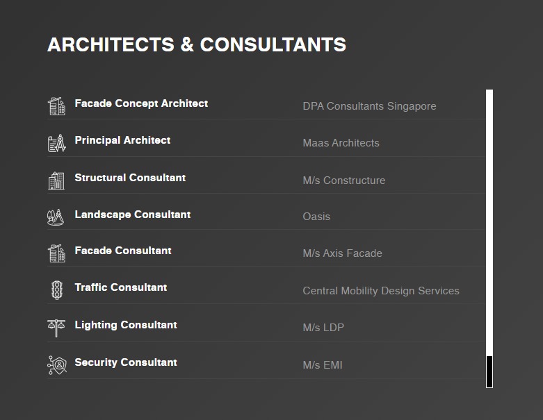Select the Principal Architect label
Viewport: 543px width, 420px height.
[x=122, y=140]
